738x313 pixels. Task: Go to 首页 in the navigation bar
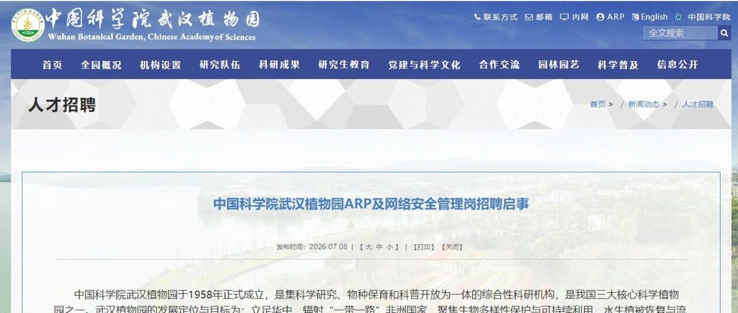coord(52,65)
